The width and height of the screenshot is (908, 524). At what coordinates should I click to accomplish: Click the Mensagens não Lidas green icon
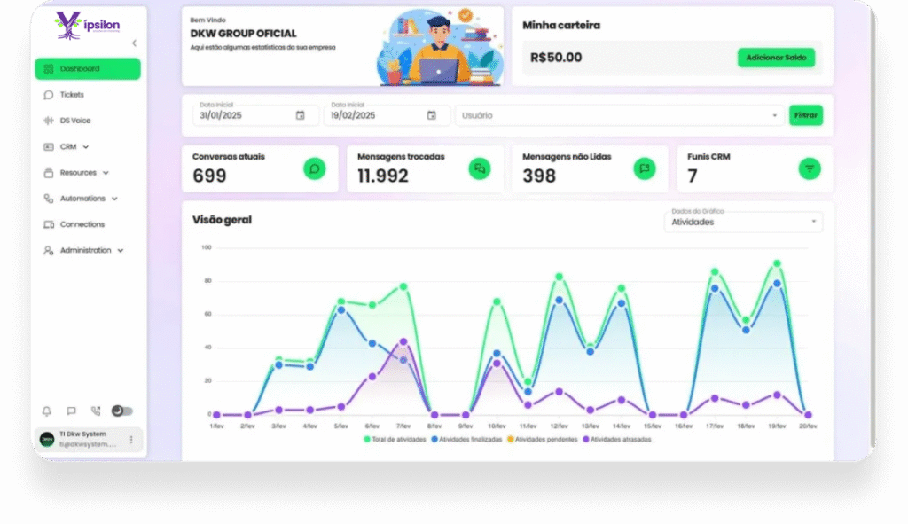[x=645, y=168]
